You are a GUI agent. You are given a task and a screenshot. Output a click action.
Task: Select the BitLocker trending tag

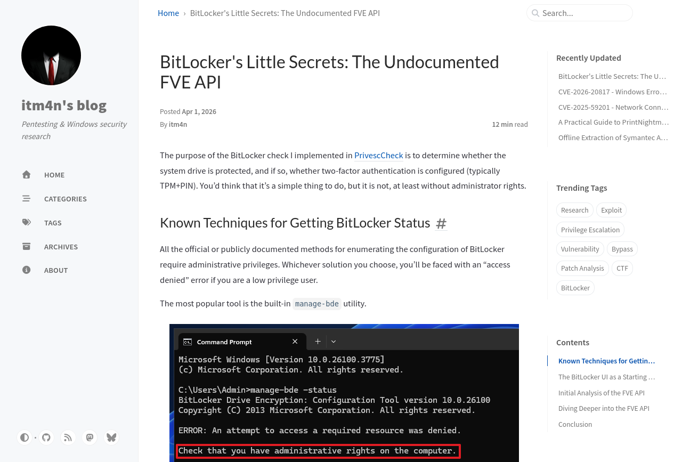pyautogui.click(x=575, y=288)
